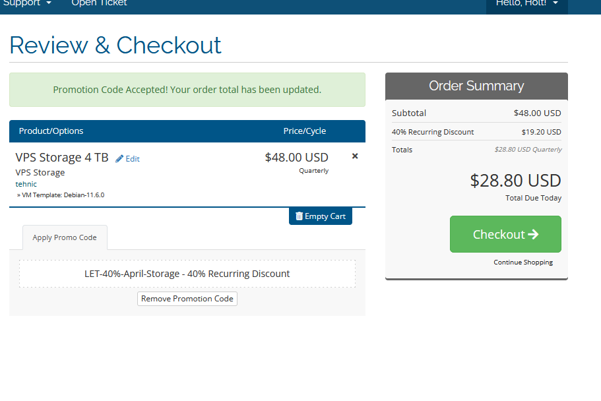Click the Promotion Code Accepted alert banner

point(187,90)
